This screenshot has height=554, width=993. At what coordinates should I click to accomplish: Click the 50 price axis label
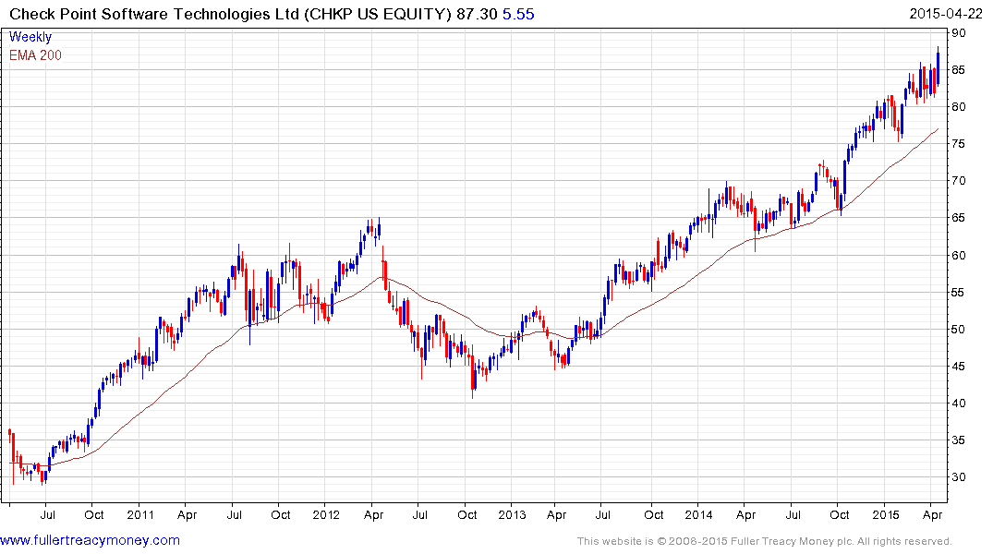(958, 330)
